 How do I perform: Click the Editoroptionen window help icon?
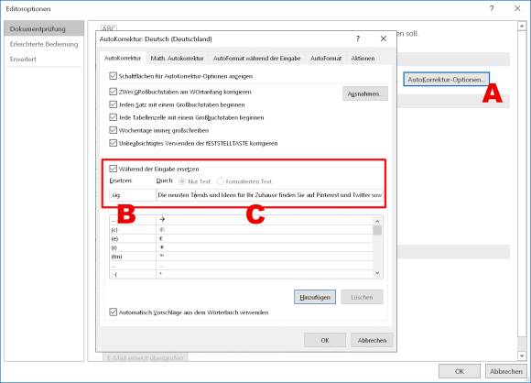point(492,9)
